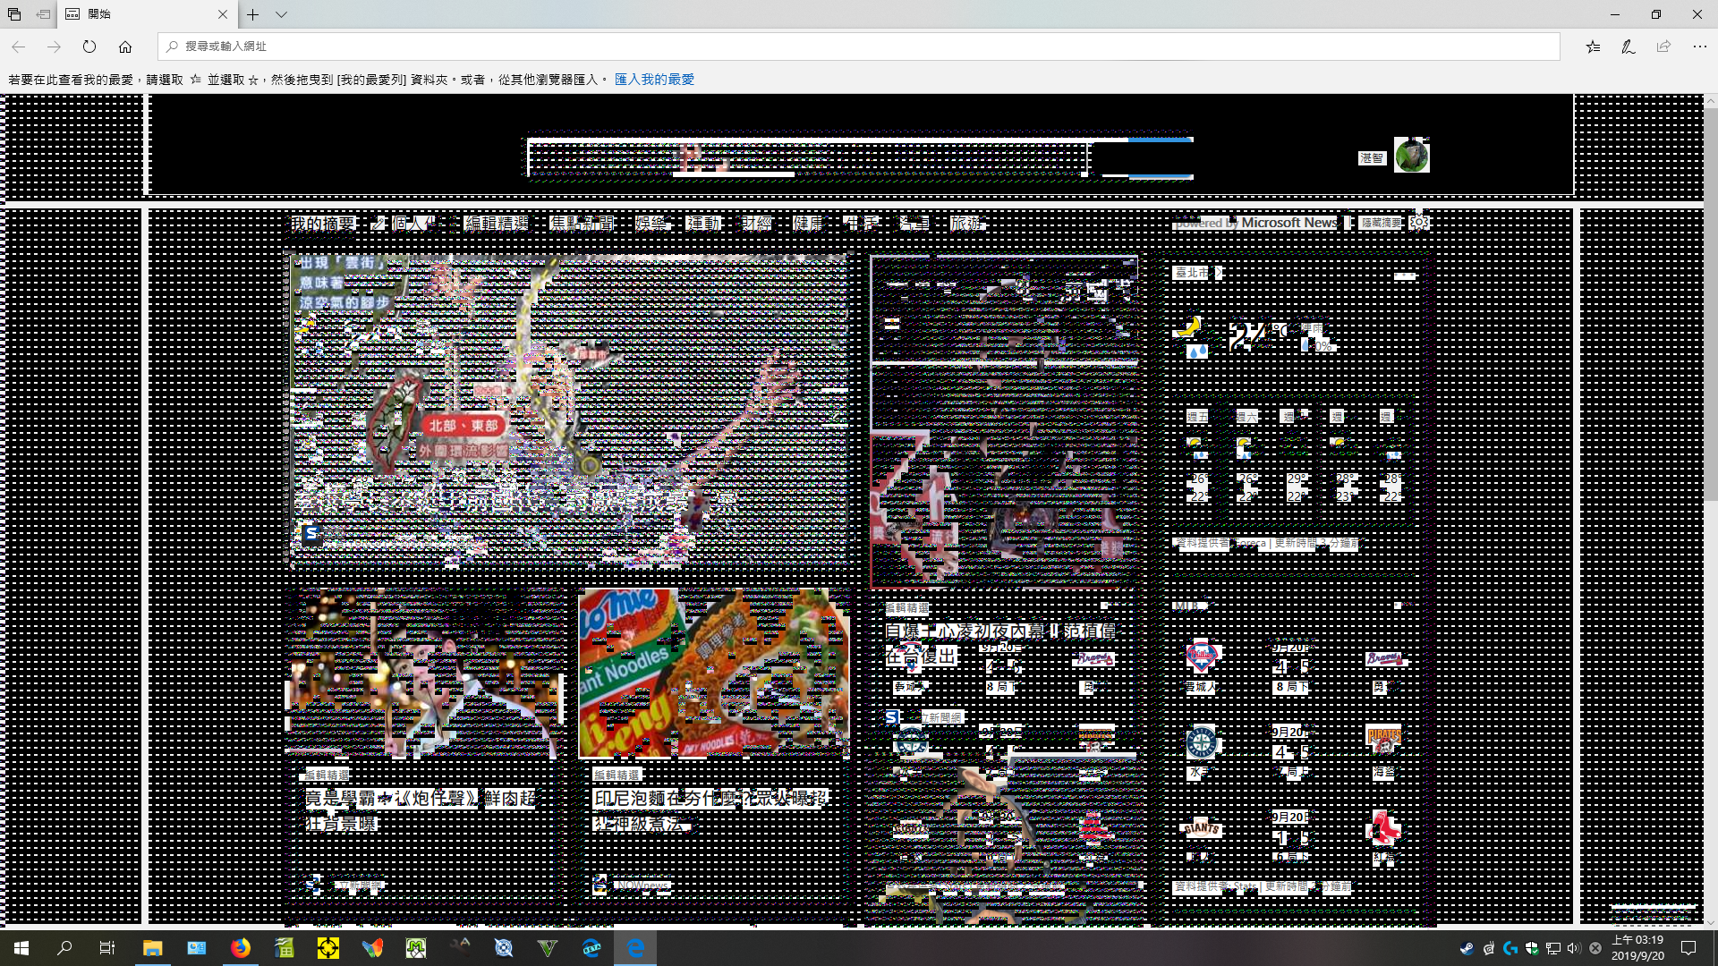Open the news feed settings gear icon
The image size is (1718, 966).
pos(1419,222)
